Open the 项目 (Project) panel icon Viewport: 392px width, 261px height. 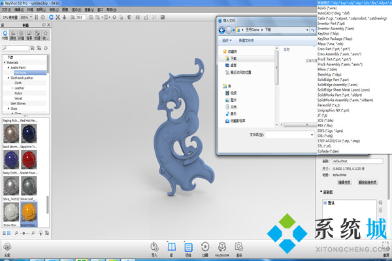point(188,247)
